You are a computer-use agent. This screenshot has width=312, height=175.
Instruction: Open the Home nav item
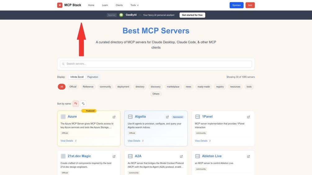click(x=91, y=5)
